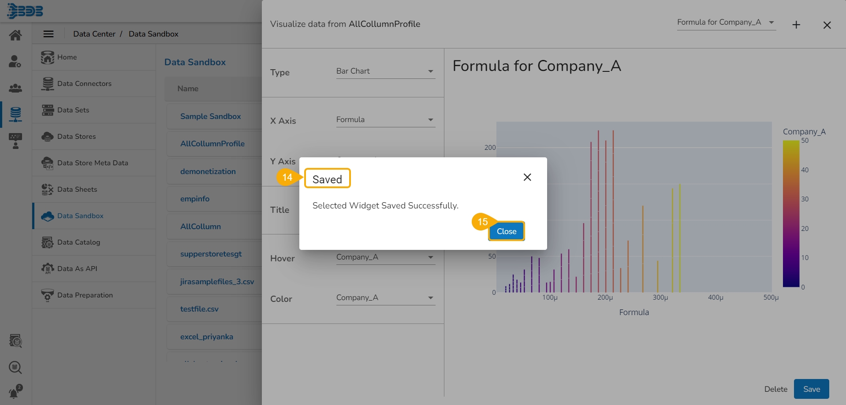
Task: Open the Hover Company_A dropdown
Action: coord(385,257)
